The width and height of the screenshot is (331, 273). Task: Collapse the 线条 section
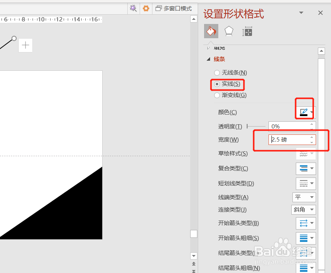tap(209, 59)
